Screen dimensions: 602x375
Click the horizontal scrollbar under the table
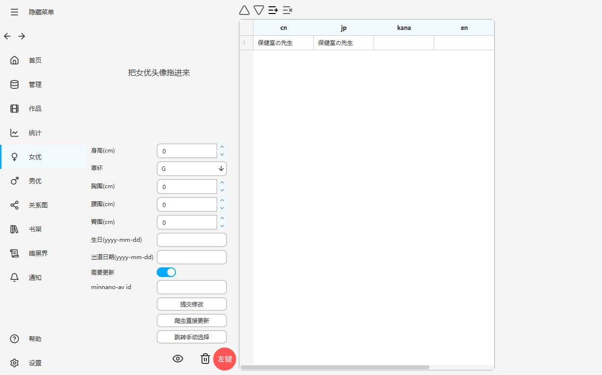pos(334,367)
